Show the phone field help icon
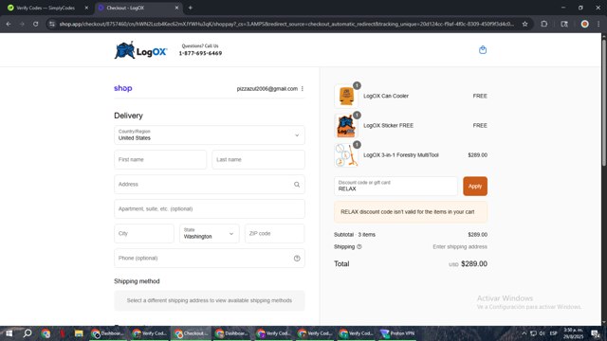This screenshot has height=341, width=607. click(297, 259)
